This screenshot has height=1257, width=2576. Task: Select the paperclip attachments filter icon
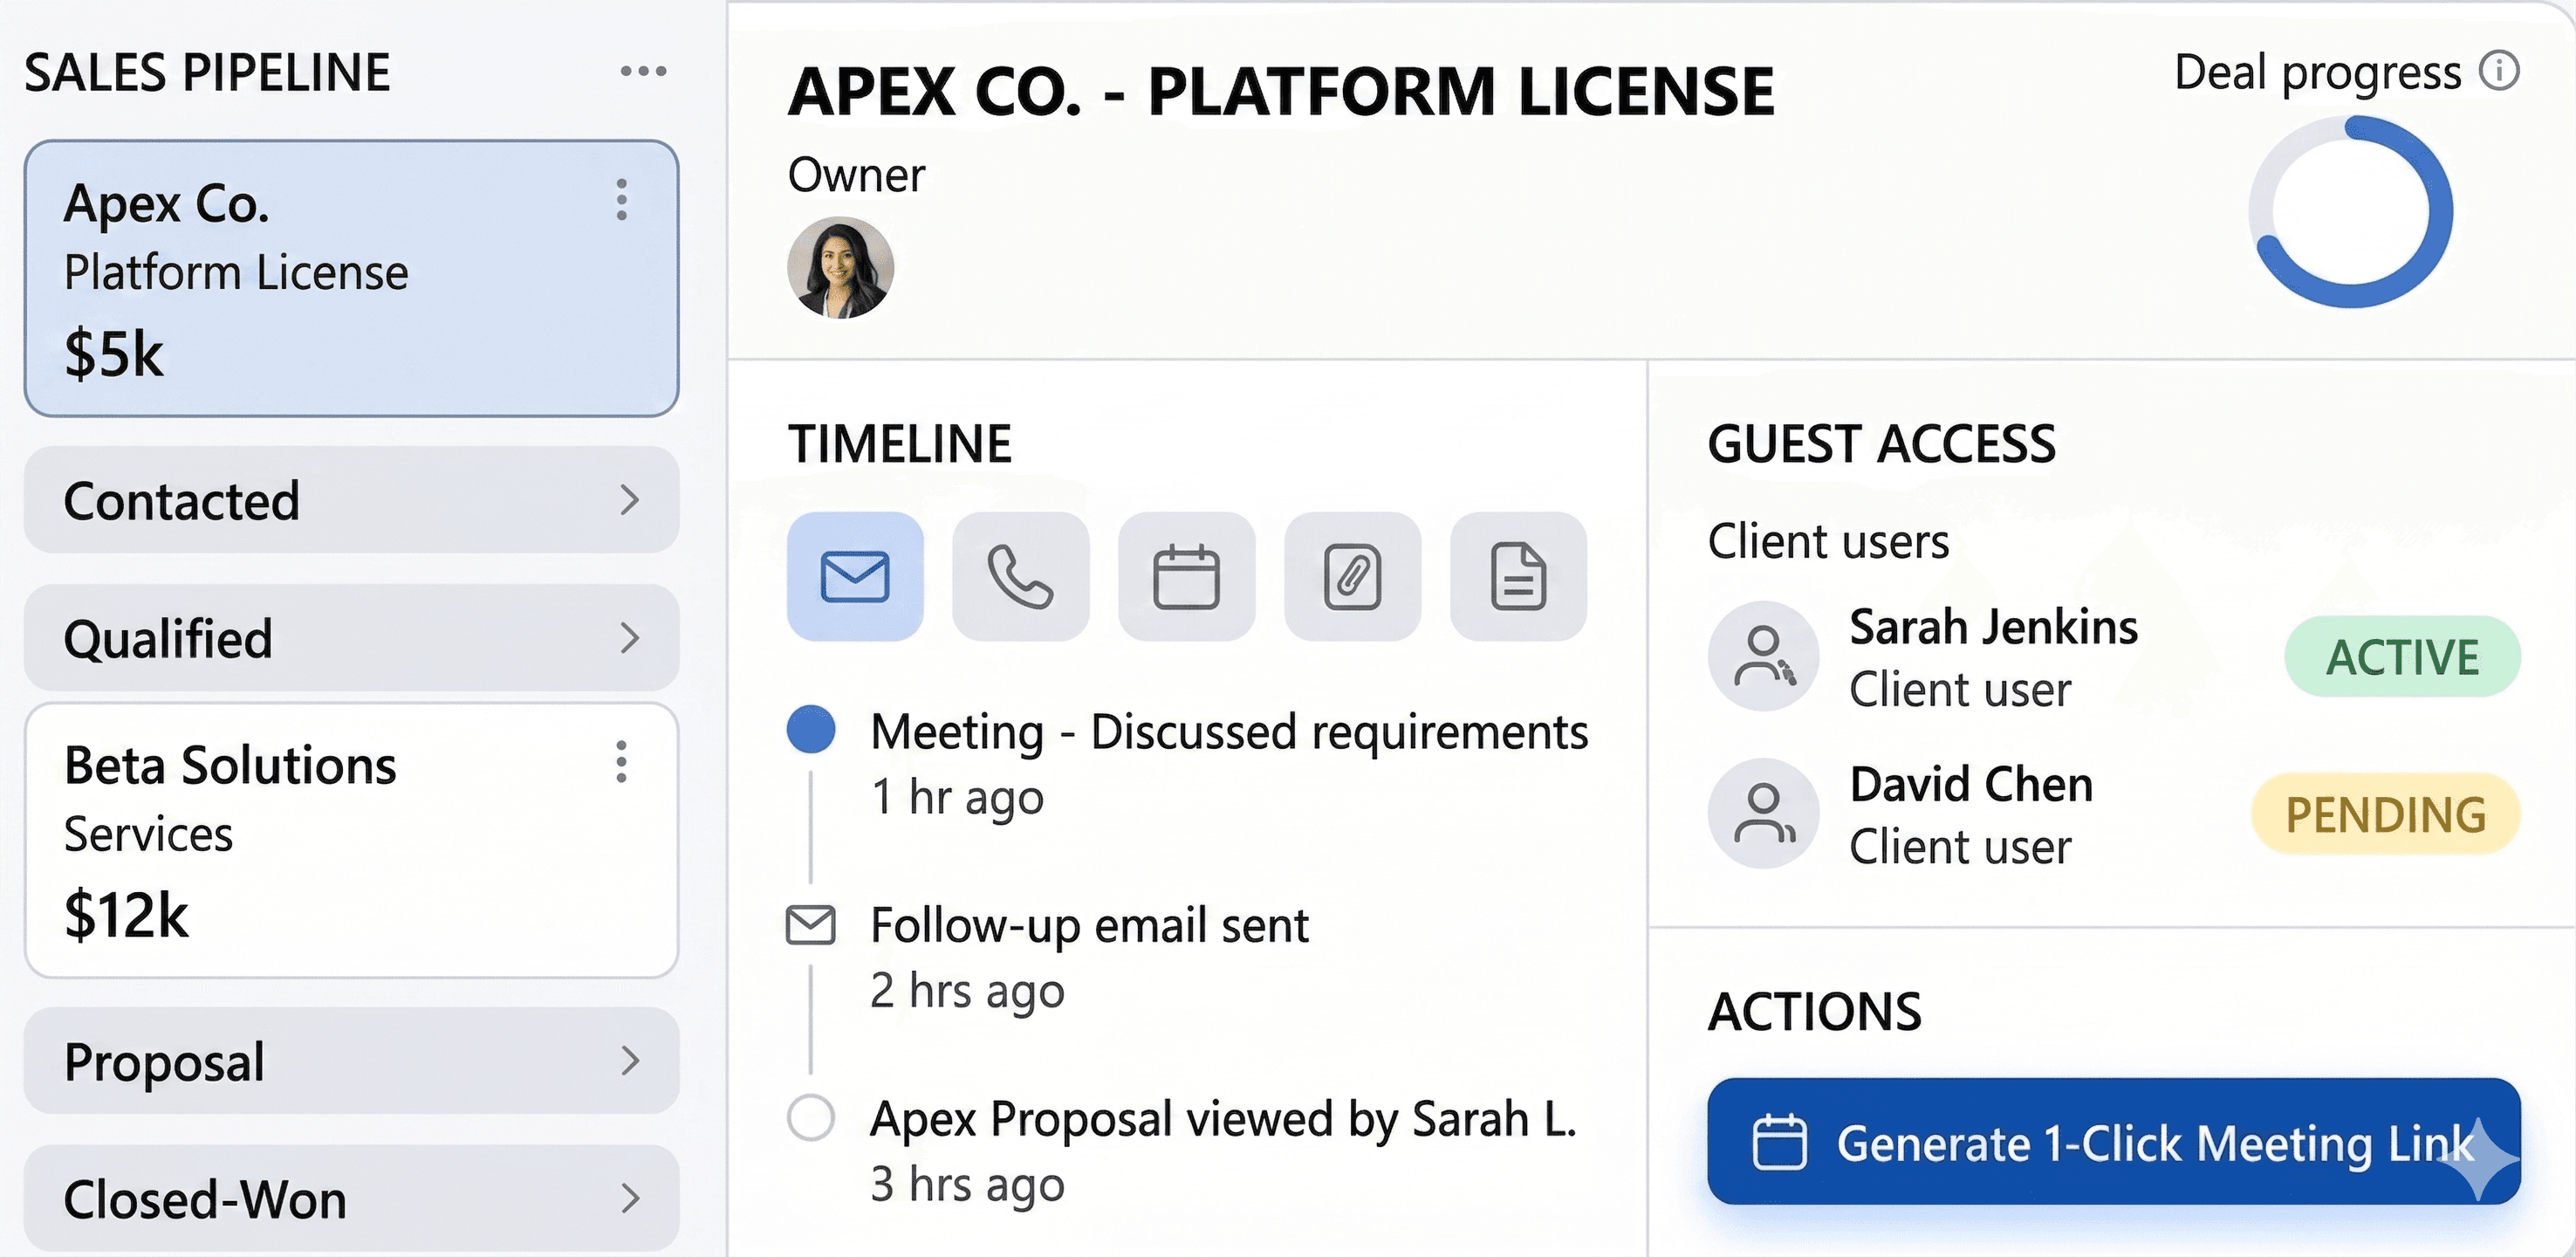pos(1352,577)
